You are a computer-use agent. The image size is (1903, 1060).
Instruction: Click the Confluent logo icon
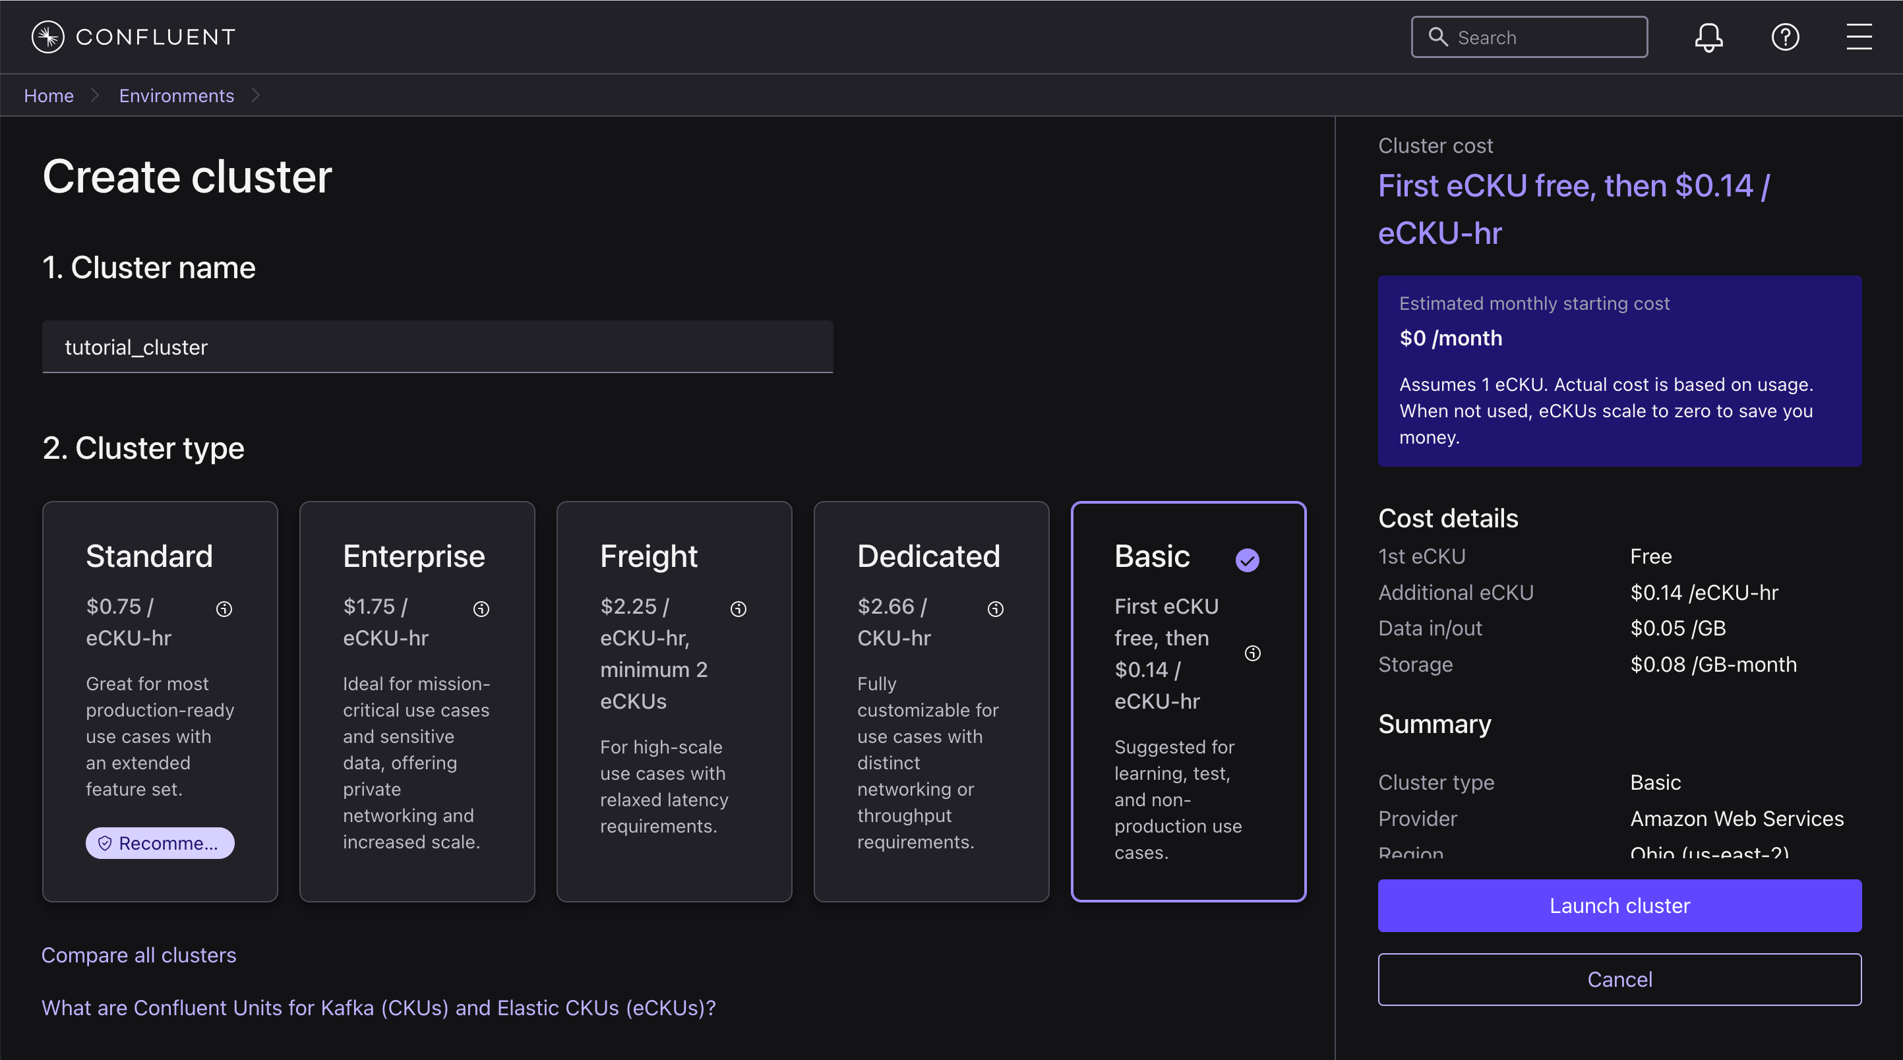pos(48,37)
